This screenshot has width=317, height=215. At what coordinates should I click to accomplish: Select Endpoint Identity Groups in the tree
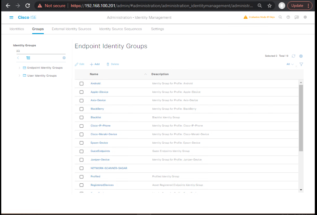pos(45,68)
